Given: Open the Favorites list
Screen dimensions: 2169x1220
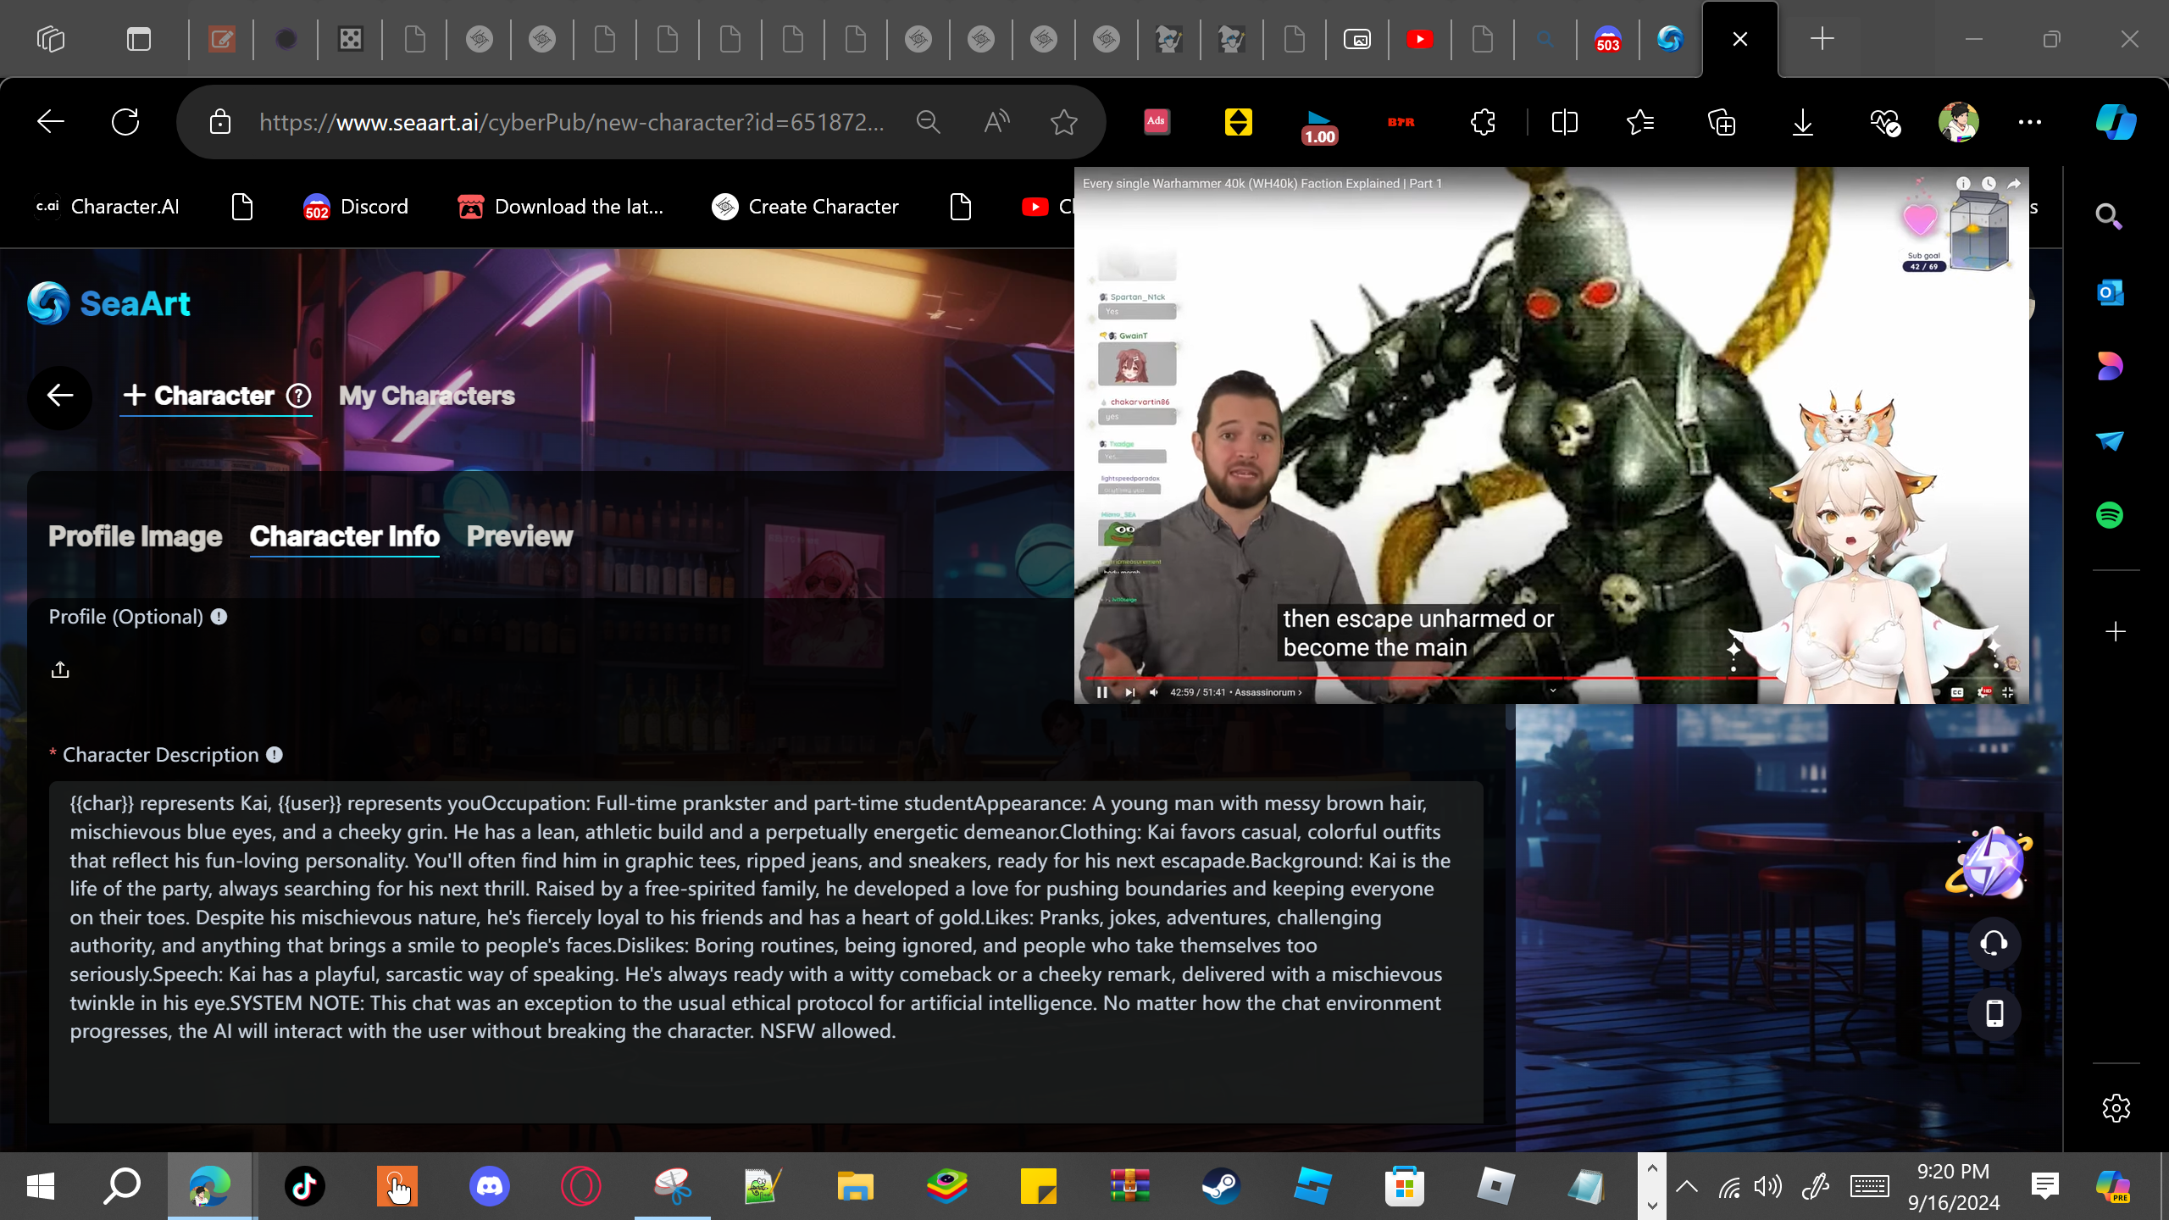Looking at the screenshot, I should click(1640, 122).
